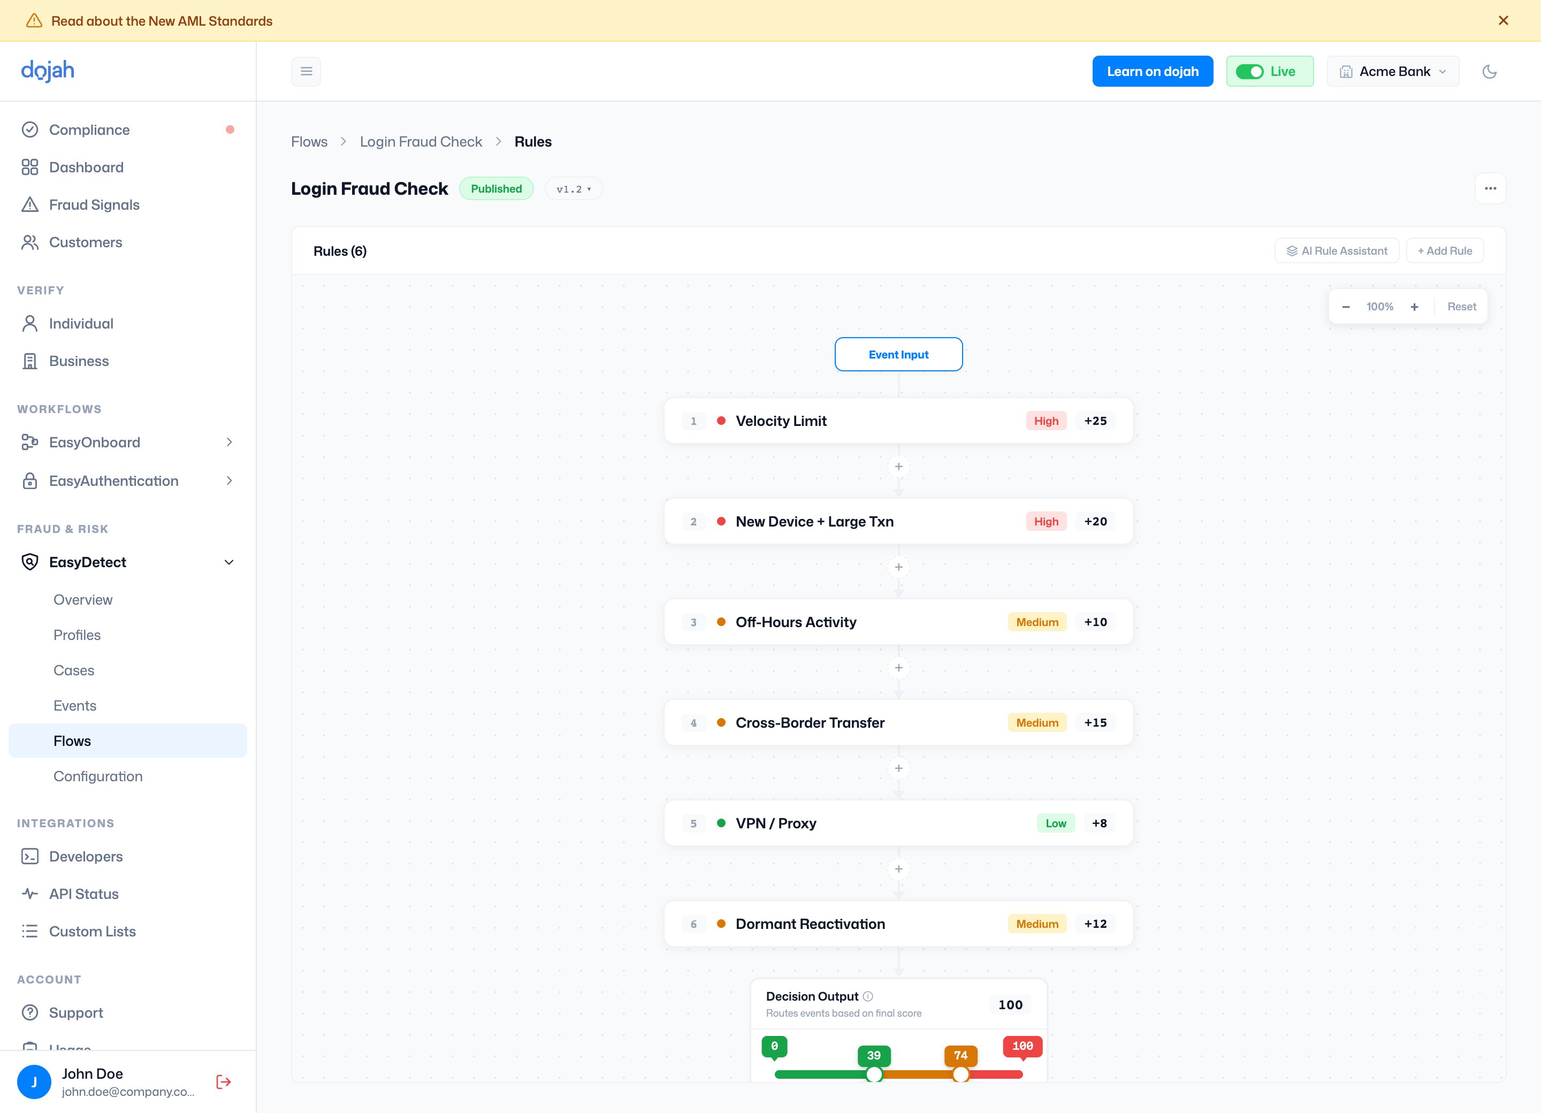Go to Fraud Signals
Image resolution: width=1541 pixels, height=1113 pixels.
click(128, 204)
